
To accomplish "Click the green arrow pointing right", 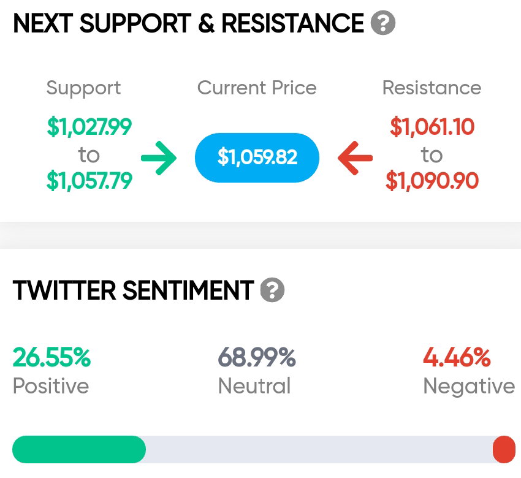I will [x=159, y=157].
